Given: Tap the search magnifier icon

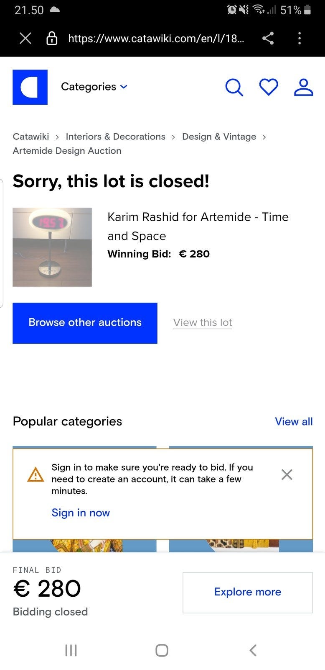Looking at the screenshot, I should 234,88.
